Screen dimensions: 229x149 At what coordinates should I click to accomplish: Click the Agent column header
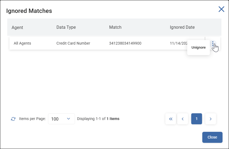[17, 27]
